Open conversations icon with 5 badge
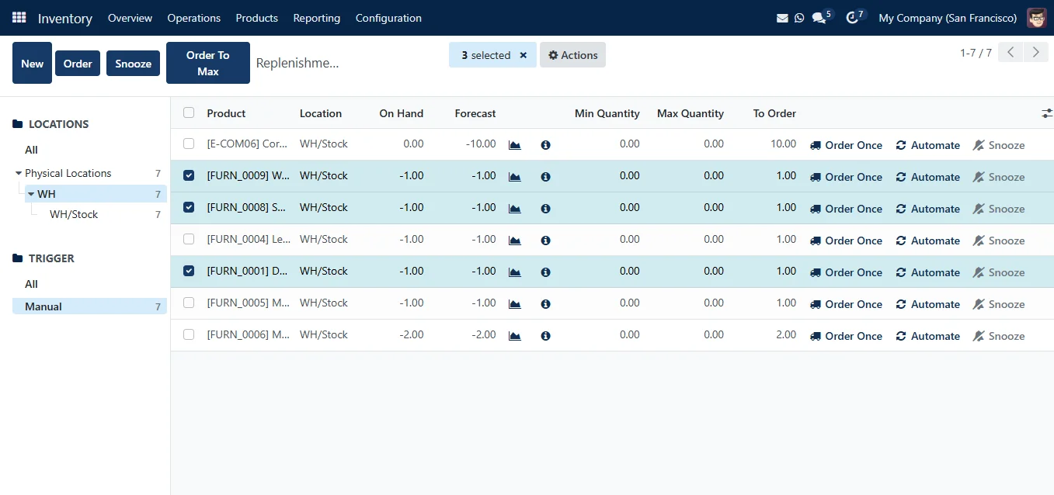 click(822, 17)
